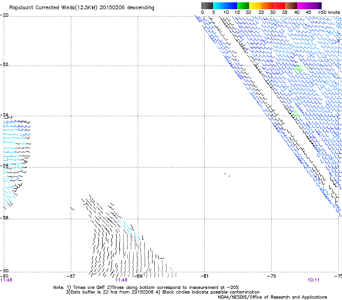Click the dark purple >50 knots swatch
The image size is (342, 300).
pos(320,6)
